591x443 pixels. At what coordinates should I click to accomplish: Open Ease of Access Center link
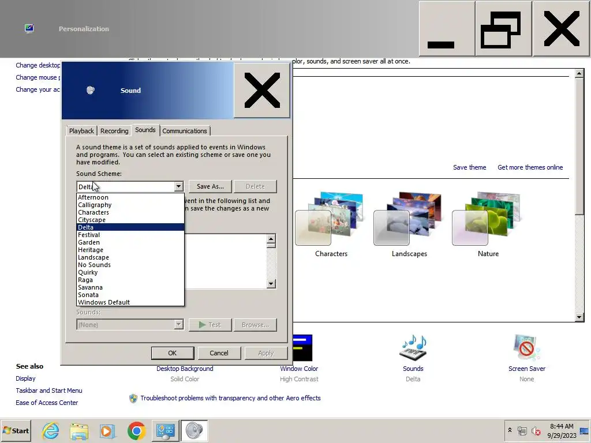pyautogui.click(x=47, y=403)
